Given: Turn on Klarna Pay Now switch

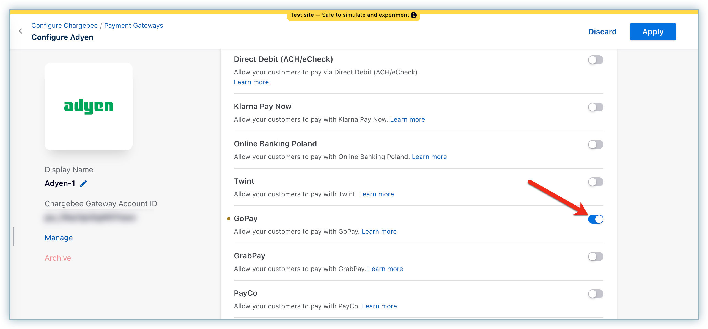Looking at the screenshot, I should point(596,107).
